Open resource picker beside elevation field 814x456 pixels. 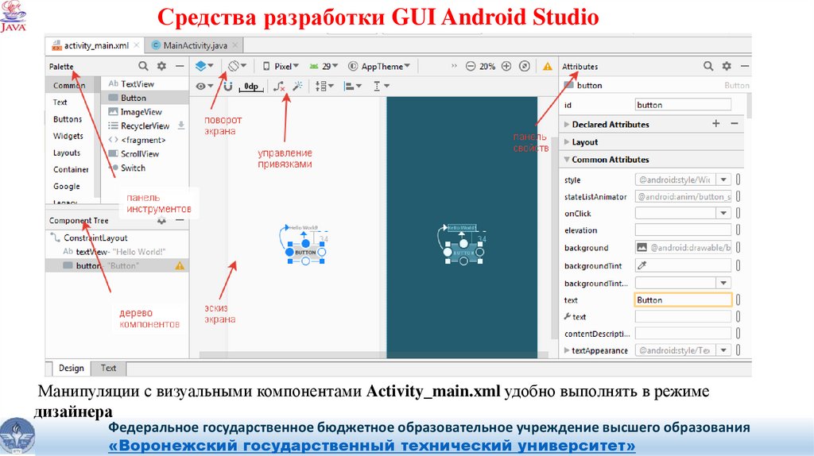[738, 230]
